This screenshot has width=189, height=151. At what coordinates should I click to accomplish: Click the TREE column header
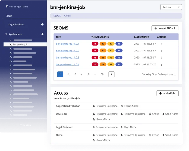point(58,37)
